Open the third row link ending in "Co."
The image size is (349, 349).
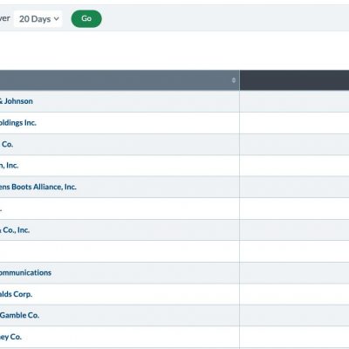[x=7, y=144]
